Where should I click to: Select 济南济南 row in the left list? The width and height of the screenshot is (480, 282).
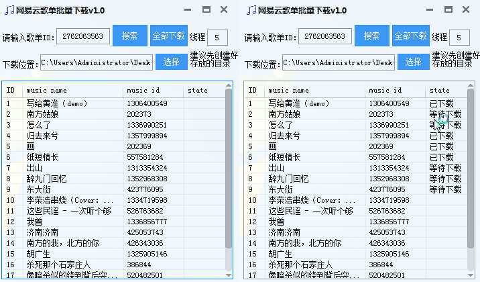[44, 232]
